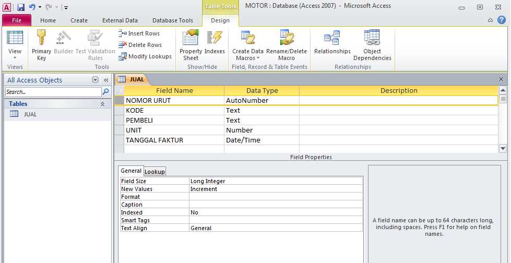
Task: Click the row selector for NOMOR URUT
Action: pyautogui.click(x=120, y=100)
